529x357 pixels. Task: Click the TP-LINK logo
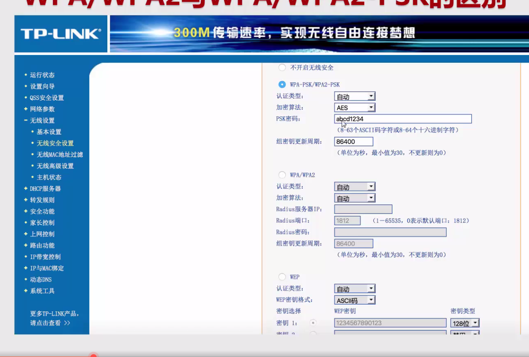(61, 34)
